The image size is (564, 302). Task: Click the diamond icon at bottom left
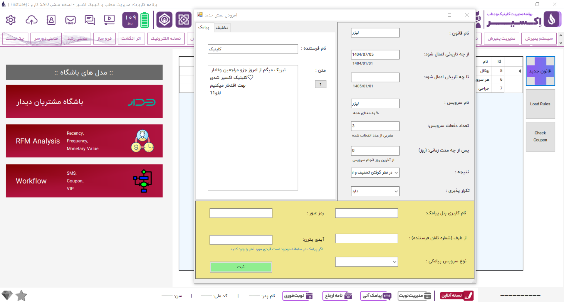[x=7, y=295]
